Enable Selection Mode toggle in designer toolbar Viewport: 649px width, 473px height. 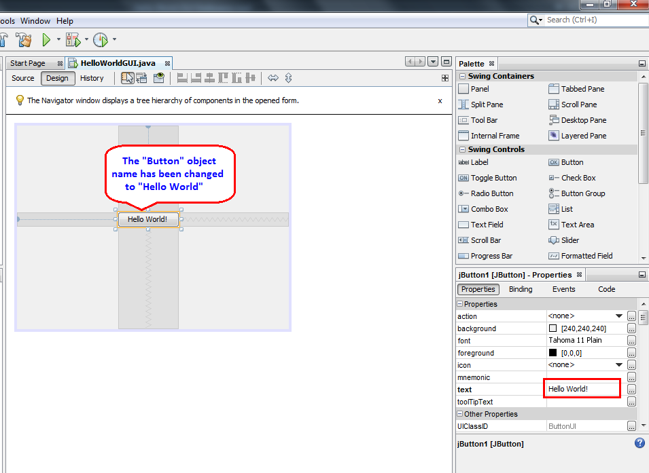128,78
